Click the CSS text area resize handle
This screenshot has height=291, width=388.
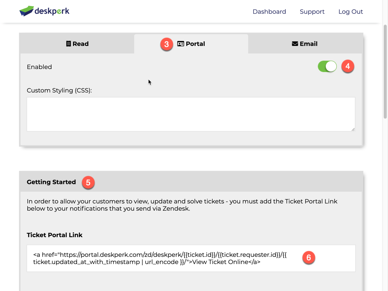click(x=353, y=129)
